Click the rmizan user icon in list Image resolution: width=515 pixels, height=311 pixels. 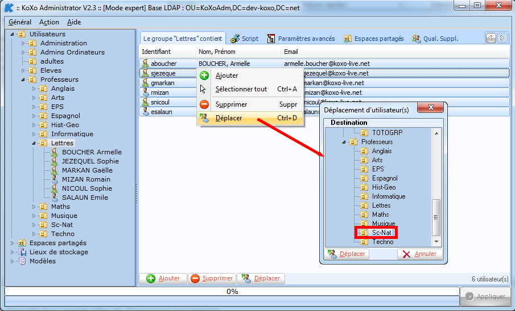[x=145, y=93]
